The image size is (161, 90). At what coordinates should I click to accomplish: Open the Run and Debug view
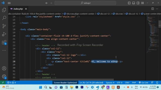point(4,34)
